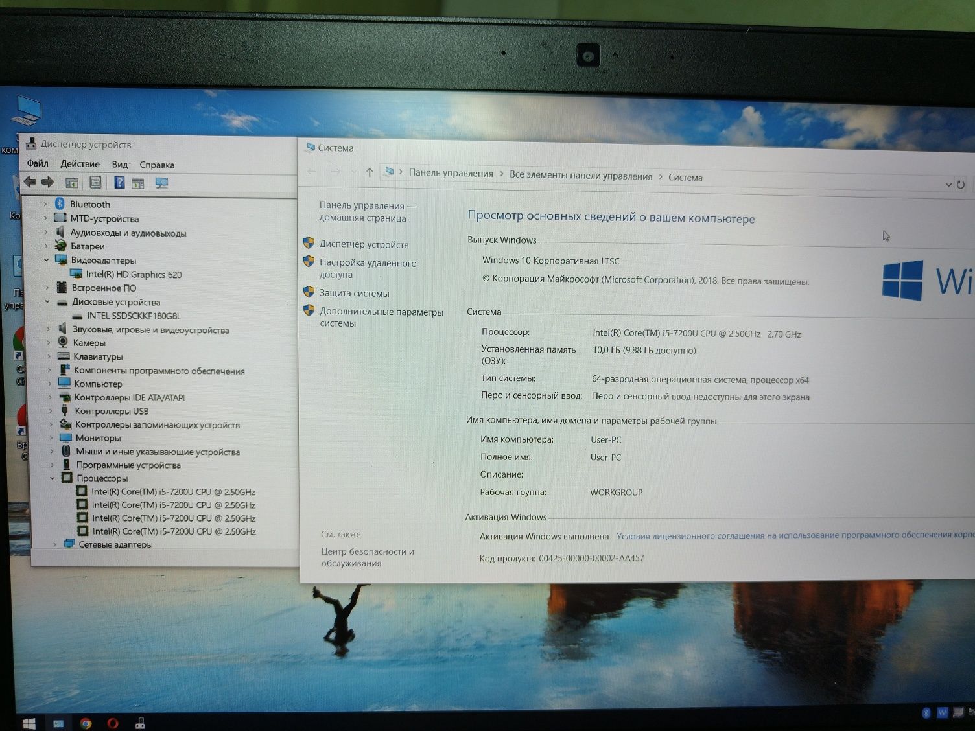Click the Батареи battery icon

click(61, 246)
